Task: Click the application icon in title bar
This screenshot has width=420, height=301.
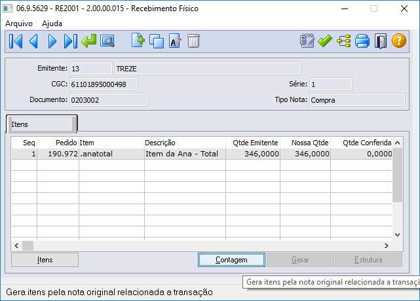Action: pyautogui.click(x=7, y=9)
